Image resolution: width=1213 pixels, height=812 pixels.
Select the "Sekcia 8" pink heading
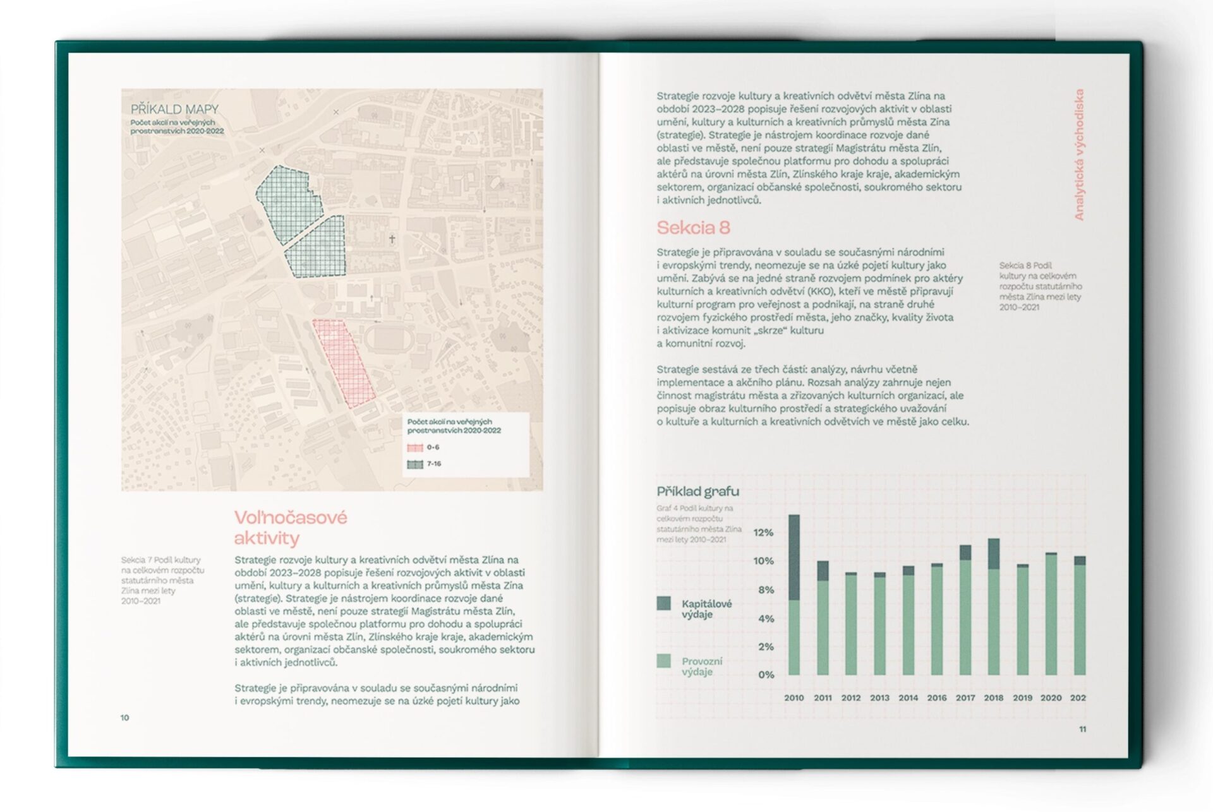tap(693, 227)
